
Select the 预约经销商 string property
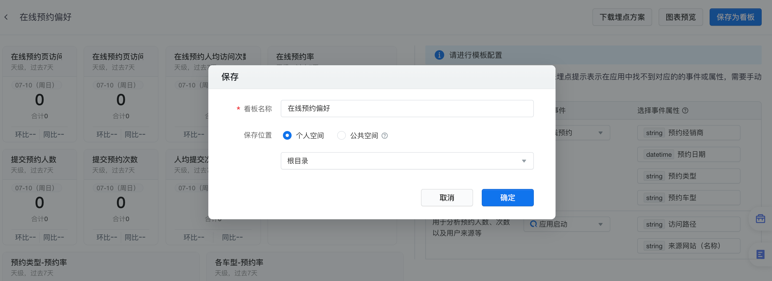[x=688, y=133]
